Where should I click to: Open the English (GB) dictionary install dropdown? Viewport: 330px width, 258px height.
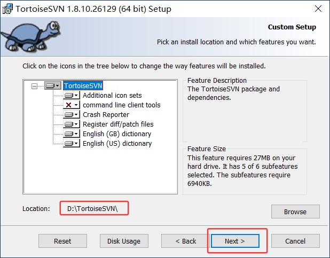coord(72,134)
